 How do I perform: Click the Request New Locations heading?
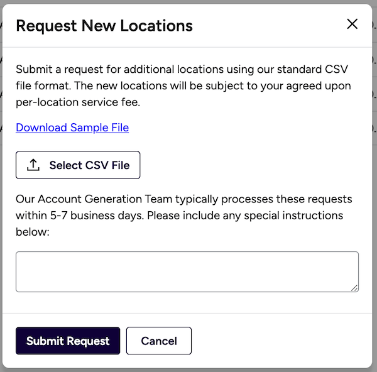104,26
